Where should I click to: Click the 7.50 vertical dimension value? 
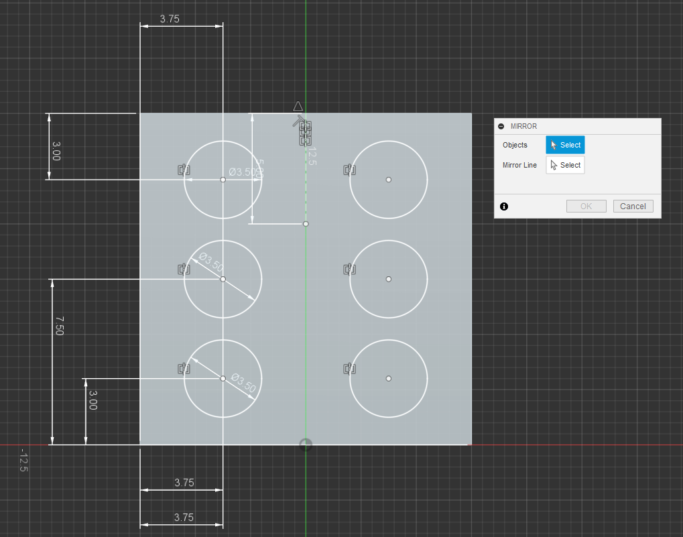pos(58,326)
